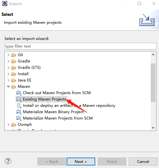Expand the Install category arrow
Screen dimensions: 159x168
coord(8,74)
